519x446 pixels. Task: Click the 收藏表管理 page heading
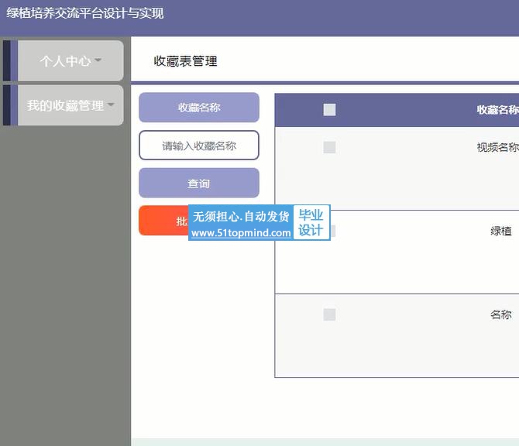[185, 61]
